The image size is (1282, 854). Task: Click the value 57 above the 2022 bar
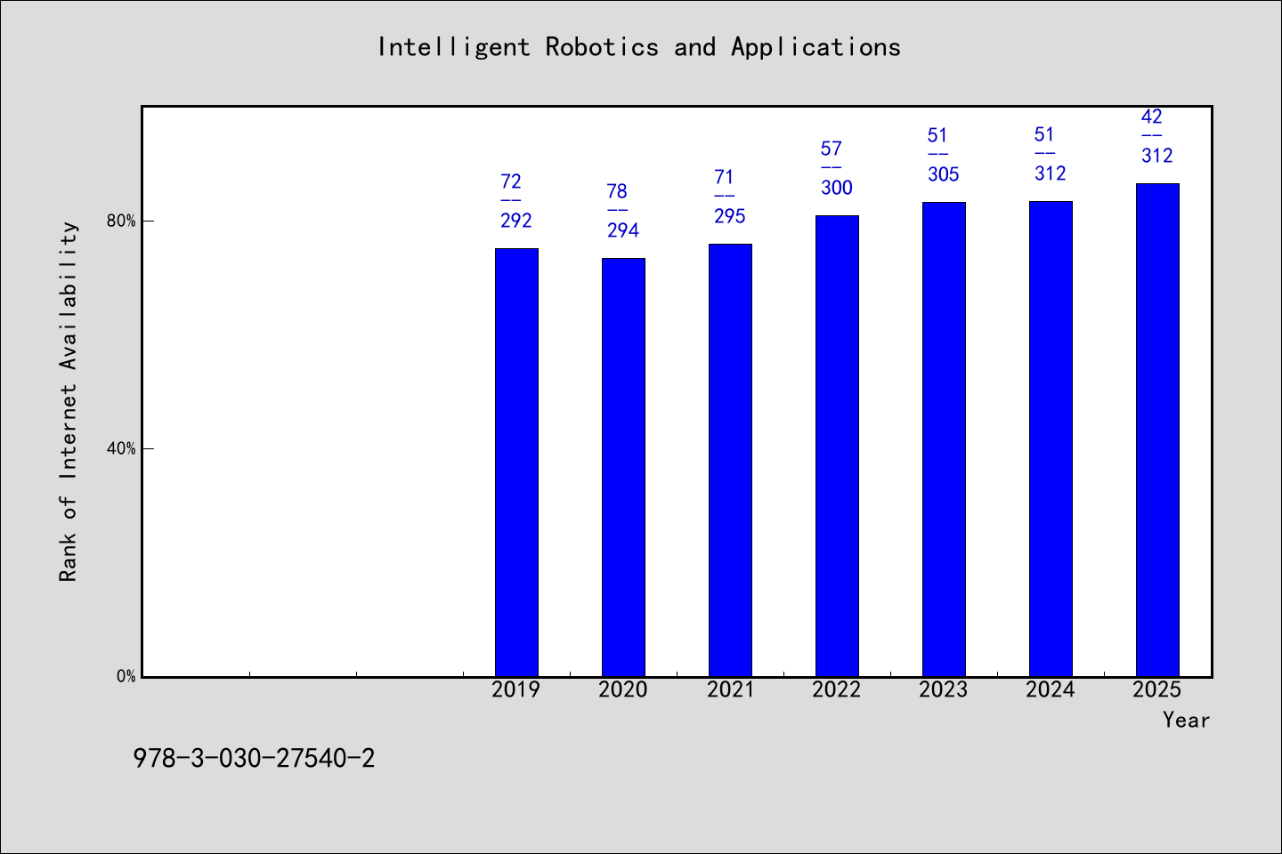click(832, 149)
